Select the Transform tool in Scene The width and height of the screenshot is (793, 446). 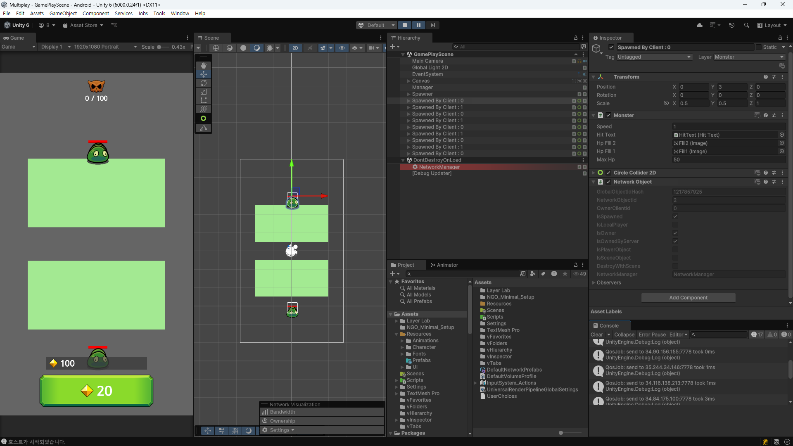[204, 109]
